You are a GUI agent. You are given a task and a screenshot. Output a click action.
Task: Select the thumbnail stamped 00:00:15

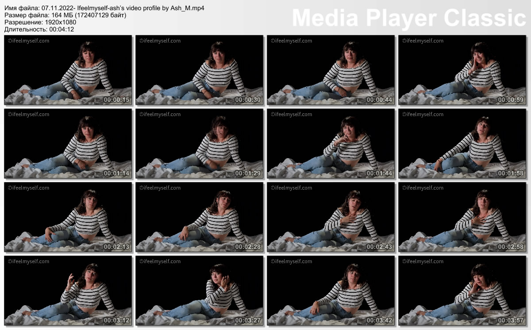[68, 70]
